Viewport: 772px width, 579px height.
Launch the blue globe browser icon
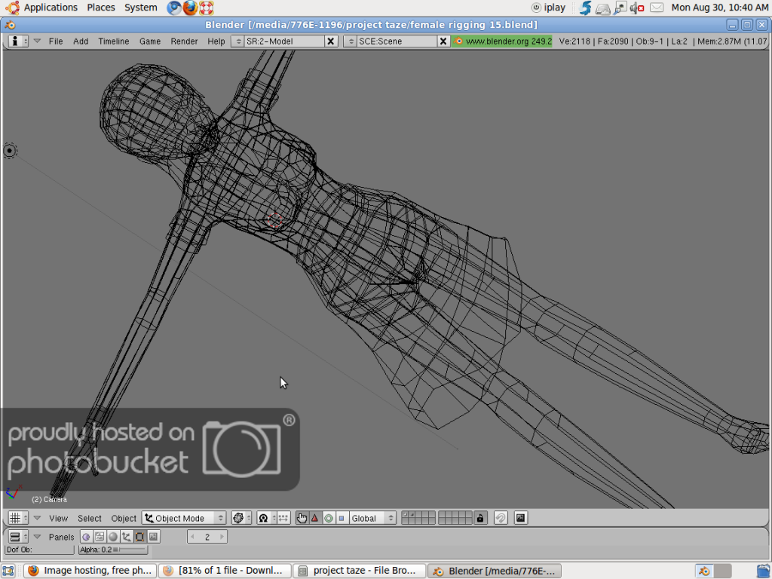click(174, 8)
